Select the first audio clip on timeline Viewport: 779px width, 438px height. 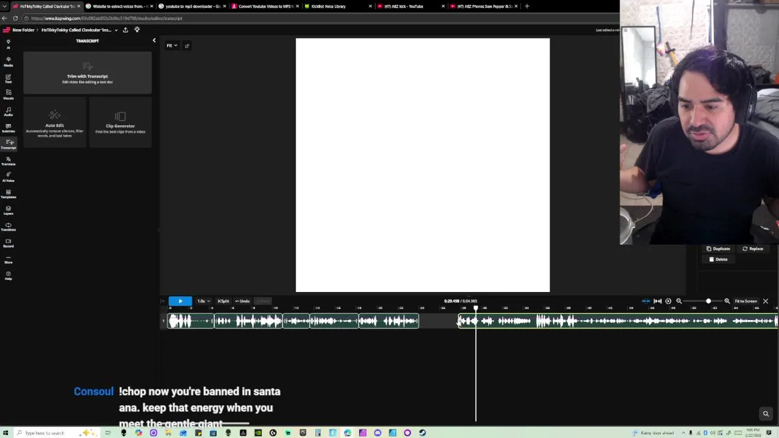click(190, 321)
